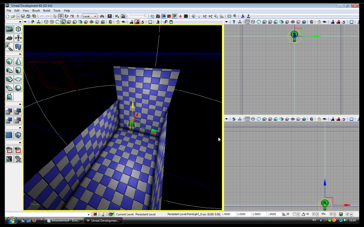
Task: Click the CSG Add button
Action: pos(9,111)
